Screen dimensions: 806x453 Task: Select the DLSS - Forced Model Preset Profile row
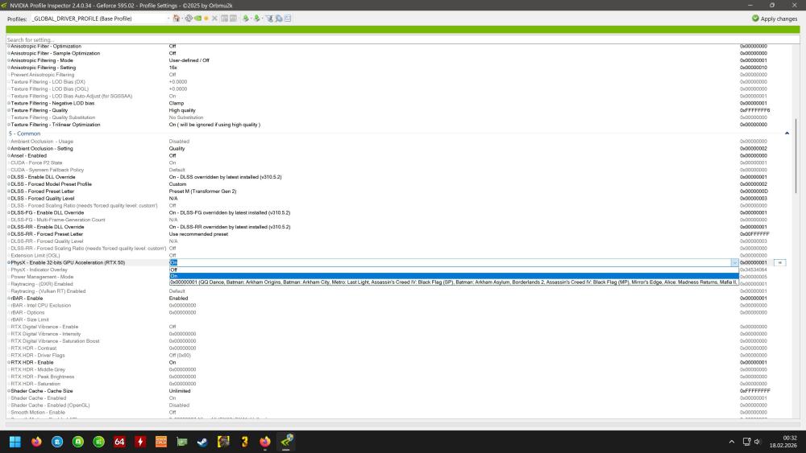399,184
